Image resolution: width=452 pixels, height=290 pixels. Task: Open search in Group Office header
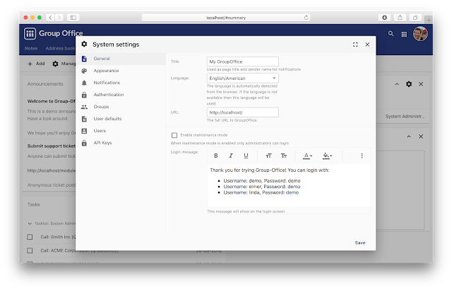click(391, 34)
